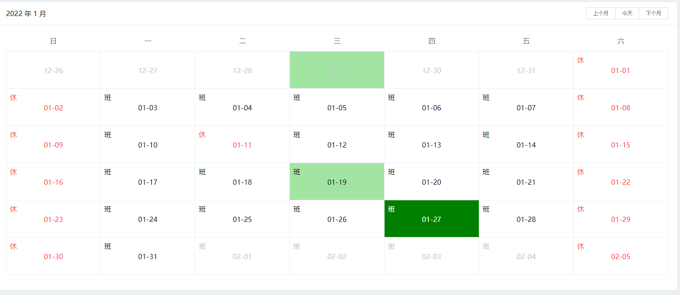
Task: Click the 下个月 button
Action: pyautogui.click(x=654, y=13)
